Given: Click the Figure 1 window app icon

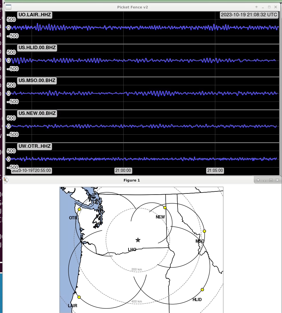Looking at the screenshot, I should [5, 180].
